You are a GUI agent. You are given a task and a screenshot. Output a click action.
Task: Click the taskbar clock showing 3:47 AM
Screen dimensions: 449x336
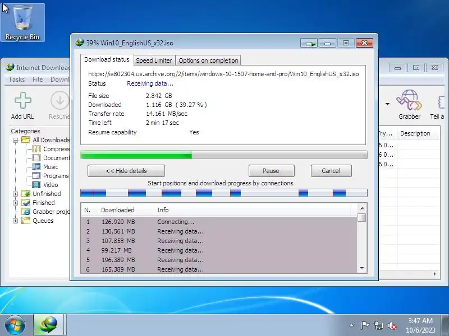click(x=420, y=325)
